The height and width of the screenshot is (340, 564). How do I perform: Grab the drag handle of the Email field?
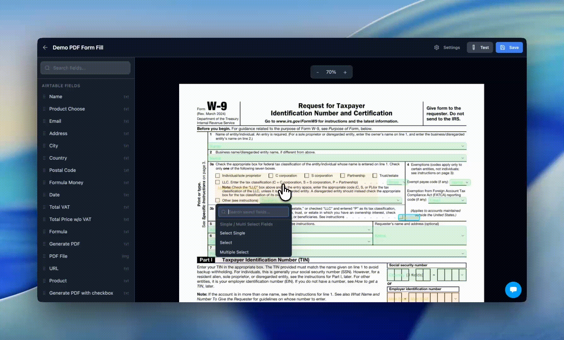[44, 121]
